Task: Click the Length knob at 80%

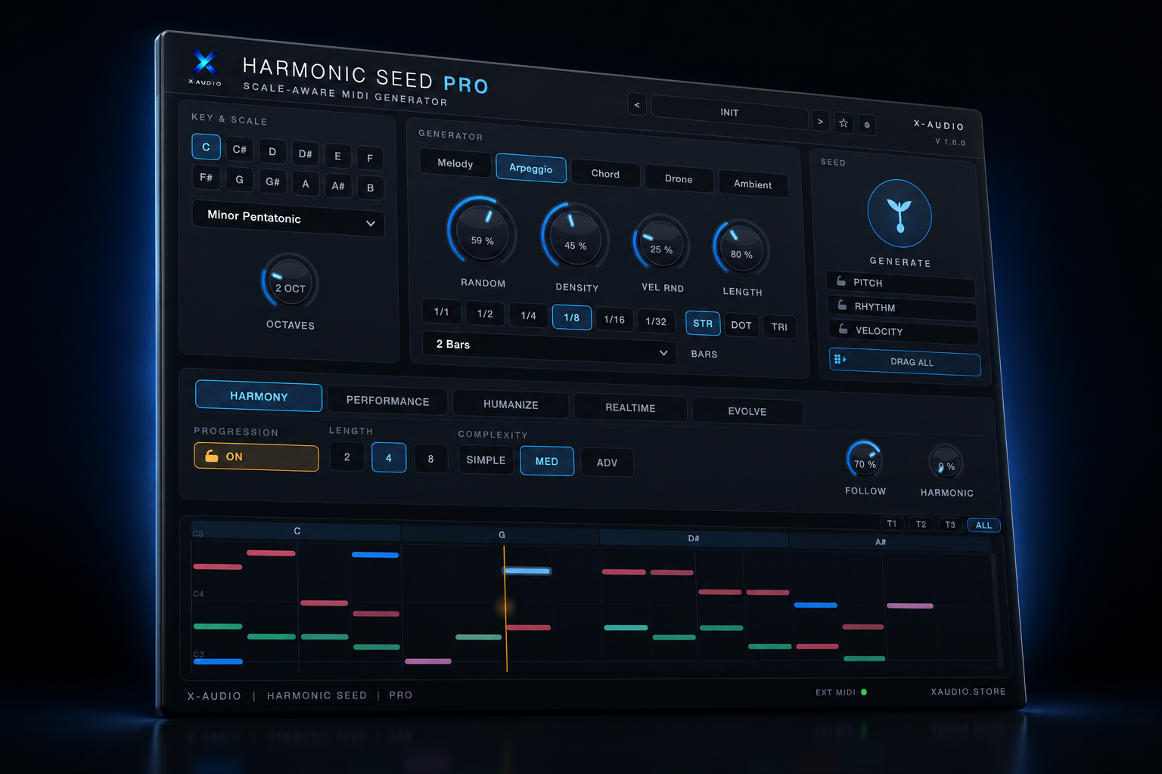Action: (741, 248)
